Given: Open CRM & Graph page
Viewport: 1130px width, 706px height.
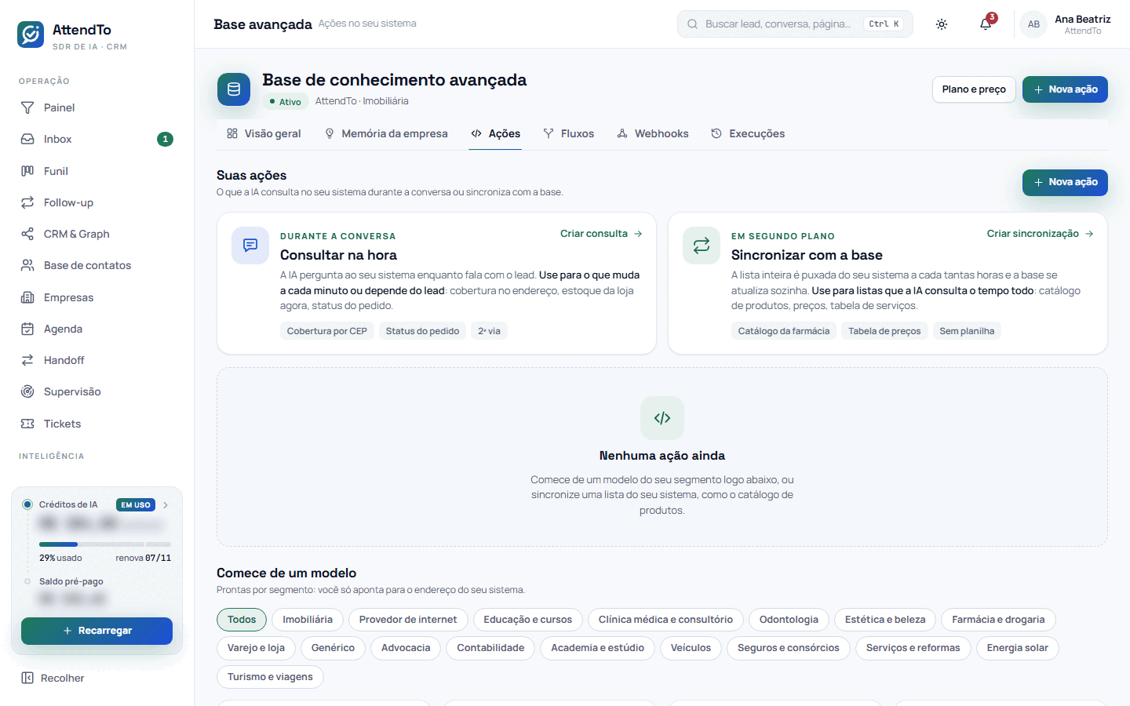Looking at the screenshot, I should click(97, 234).
